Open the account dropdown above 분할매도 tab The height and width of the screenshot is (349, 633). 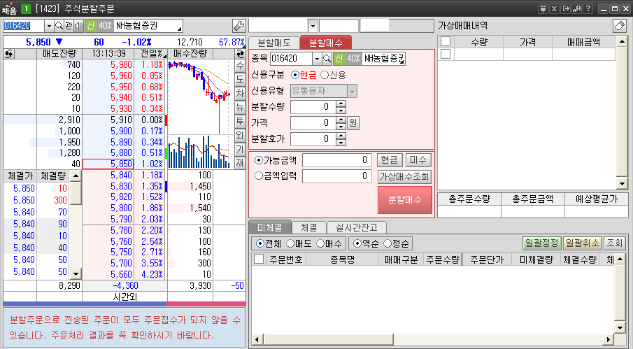point(312,26)
